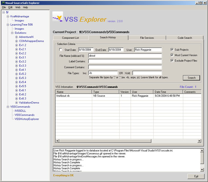Select the Search History tab
208x182 pixels.
click(108, 38)
